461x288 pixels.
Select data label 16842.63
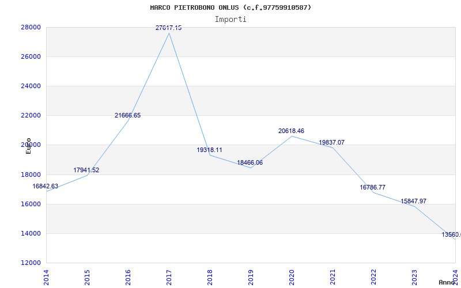point(46,186)
